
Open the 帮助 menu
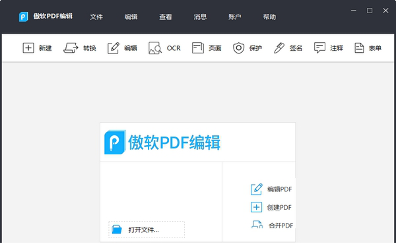[x=269, y=17]
